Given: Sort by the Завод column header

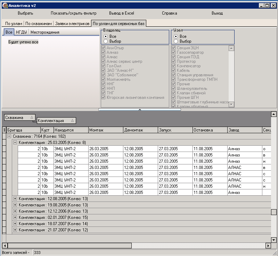Looking at the screenshot, I should [245, 130].
